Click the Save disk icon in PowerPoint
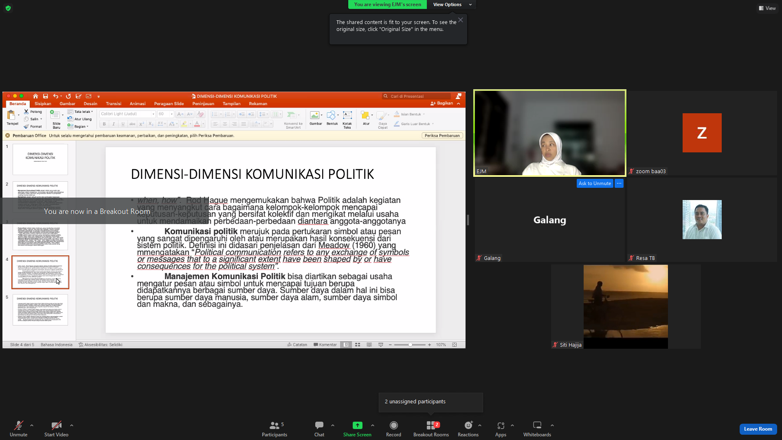The width and height of the screenshot is (782, 440). point(46,96)
